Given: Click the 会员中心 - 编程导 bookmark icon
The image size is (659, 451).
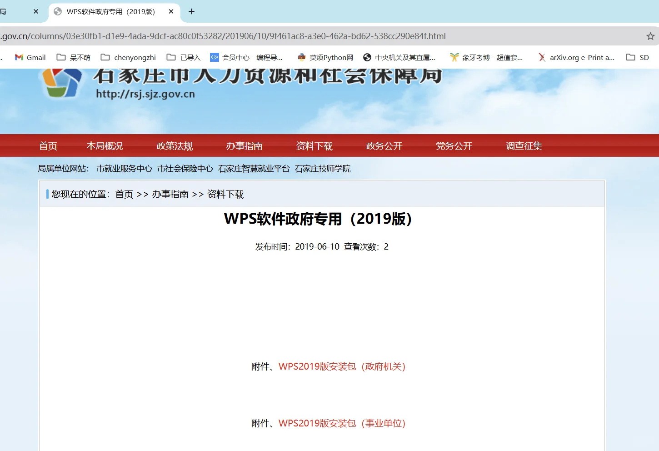Looking at the screenshot, I should (x=214, y=57).
